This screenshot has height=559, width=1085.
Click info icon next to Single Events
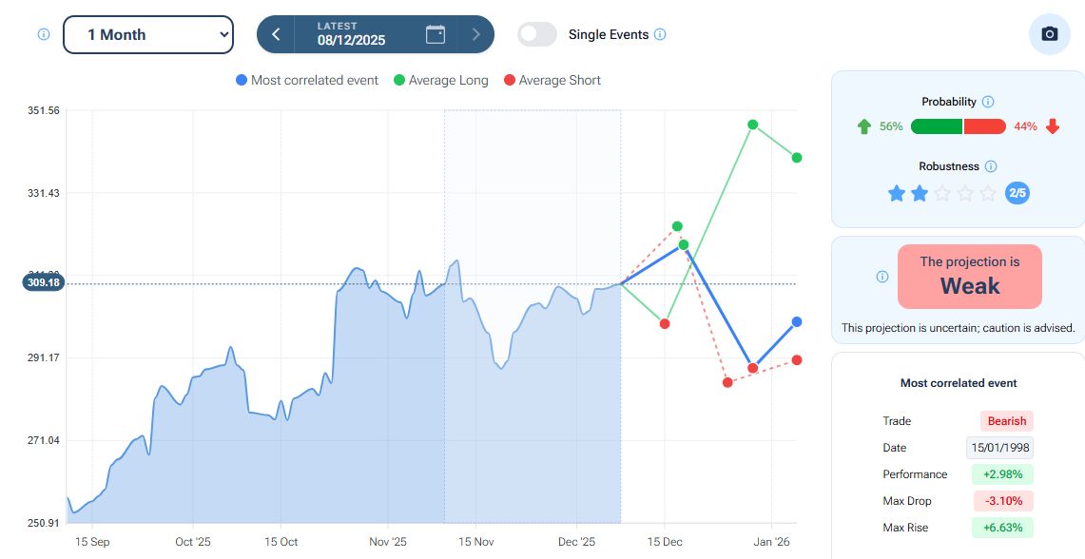click(x=660, y=34)
